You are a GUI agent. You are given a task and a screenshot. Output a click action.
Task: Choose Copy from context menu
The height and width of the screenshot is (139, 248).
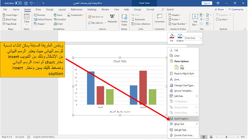[x=183, y=56]
